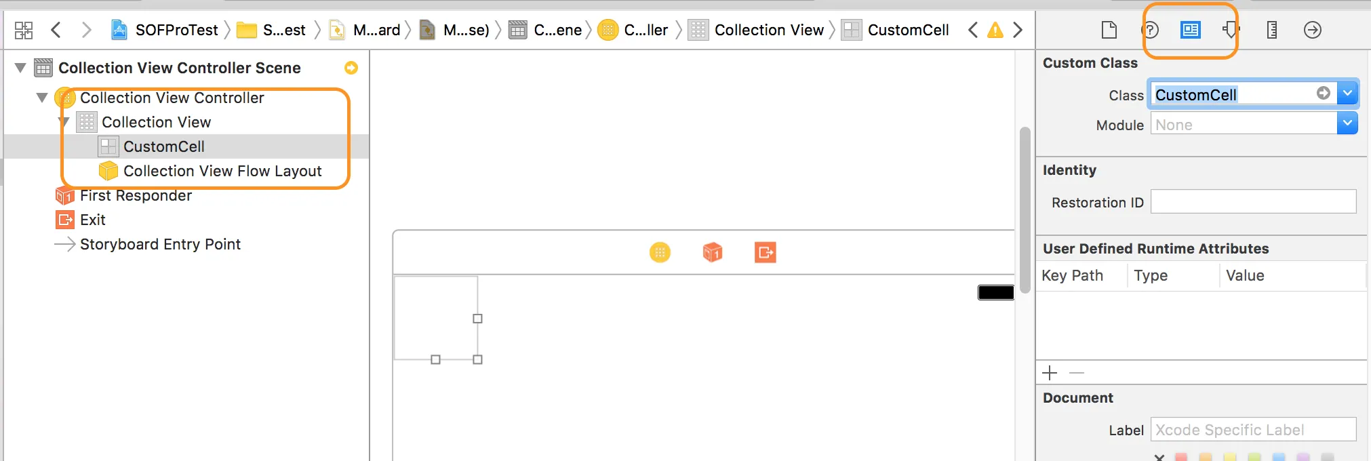Viewport: 1371px width, 461px height.
Task: Click the Restoration ID text field
Action: [x=1254, y=202]
